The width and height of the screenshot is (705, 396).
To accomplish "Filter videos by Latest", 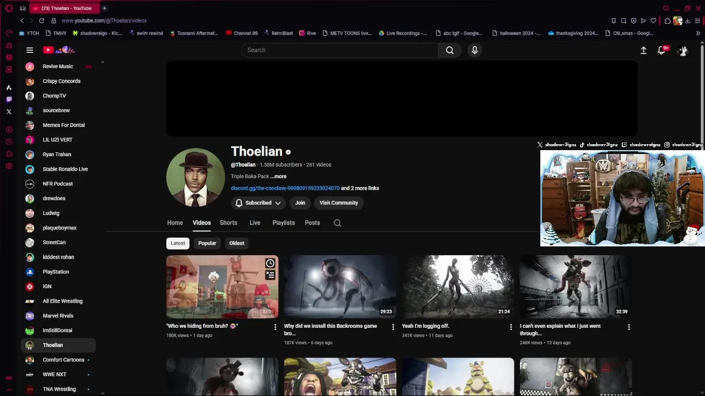I will tap(177, 243).
